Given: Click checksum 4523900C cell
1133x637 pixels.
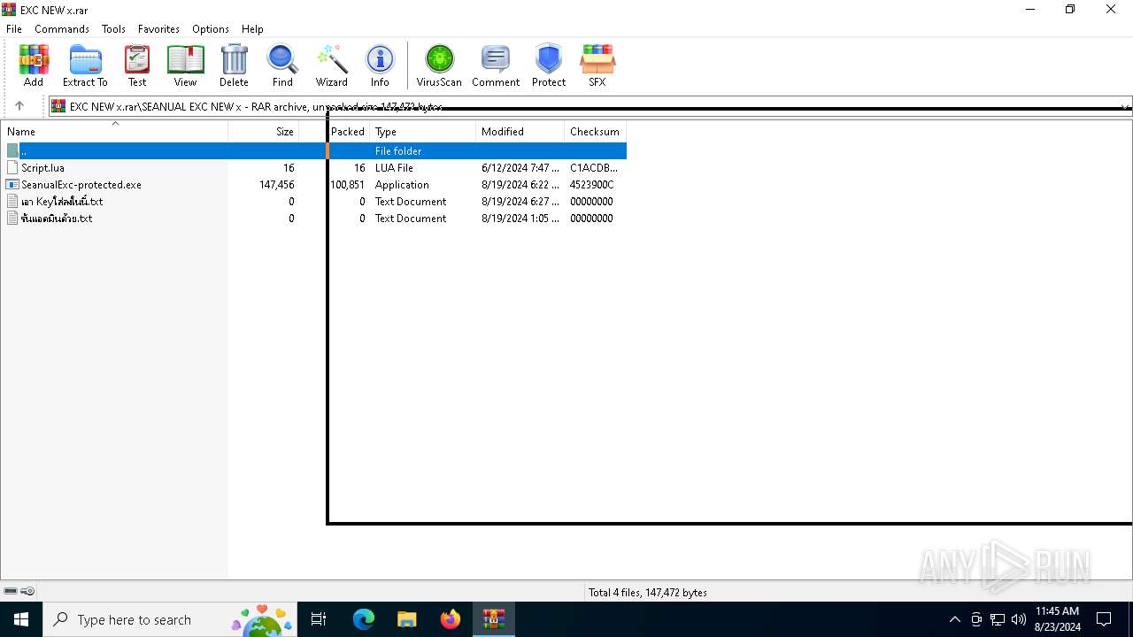Looking at the screenshot, I should (592, 184).
